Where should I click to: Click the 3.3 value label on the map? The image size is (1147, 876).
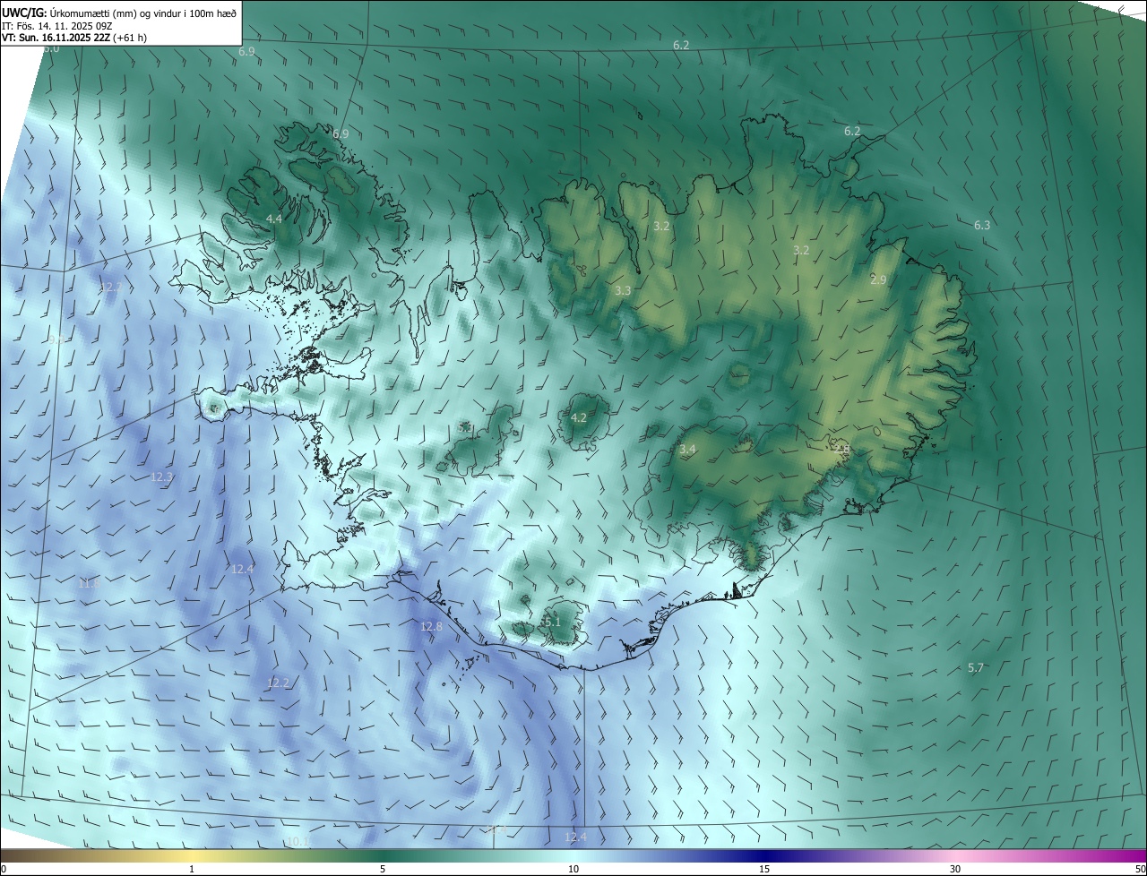coord(623,290)
